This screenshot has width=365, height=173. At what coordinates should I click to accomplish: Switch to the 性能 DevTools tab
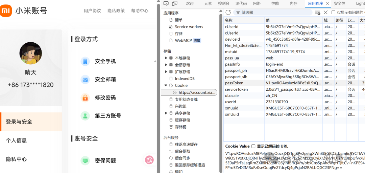pyautogui.click(x=275, y=3)
